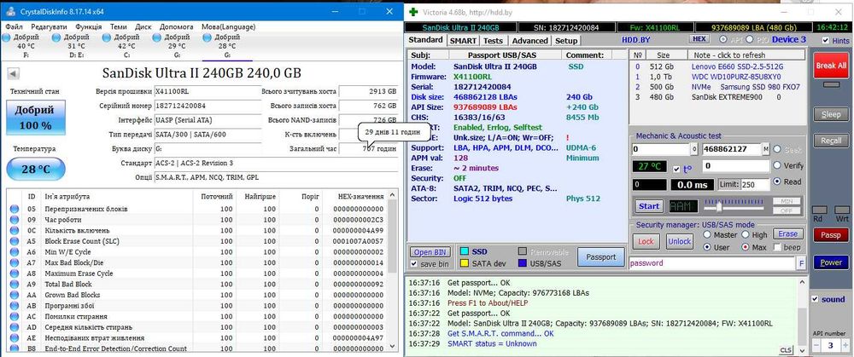Click the M button next to end LBA
The image size is (854, 357).
[x=766, y=149]
